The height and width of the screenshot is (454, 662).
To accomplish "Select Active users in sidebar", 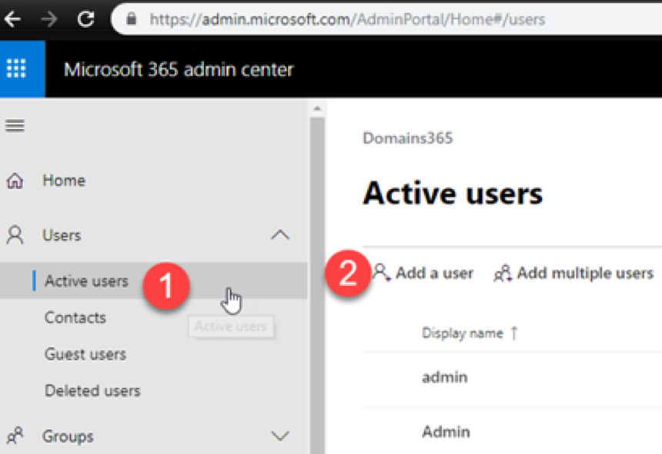I will (86, 280).
